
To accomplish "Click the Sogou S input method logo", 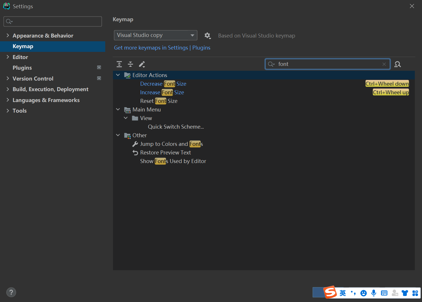I will pyautogui.click(x=330, y=292).
